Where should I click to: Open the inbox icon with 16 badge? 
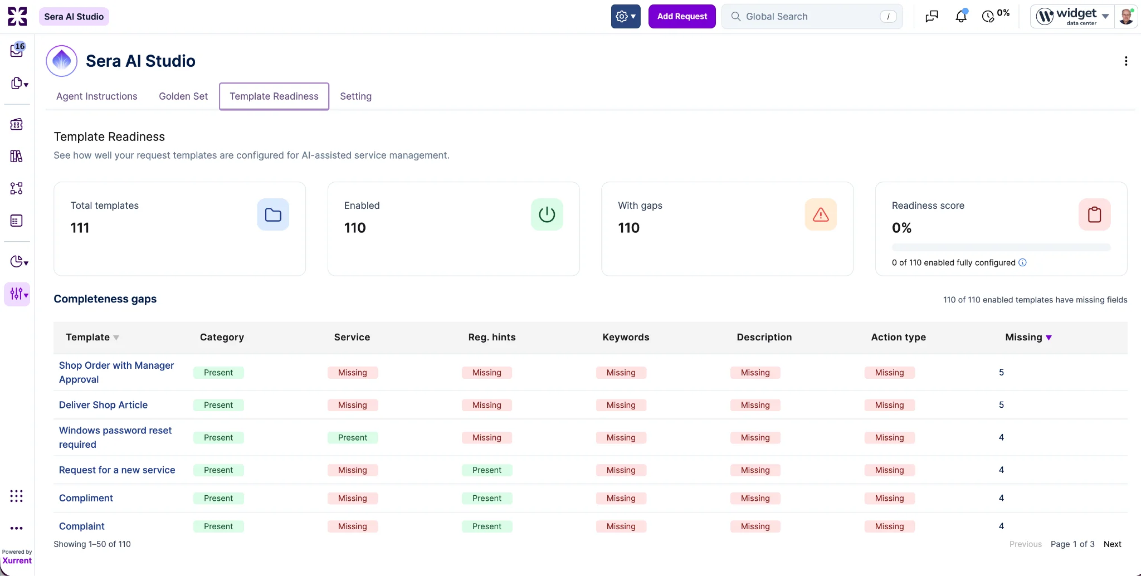click(17, 50)
